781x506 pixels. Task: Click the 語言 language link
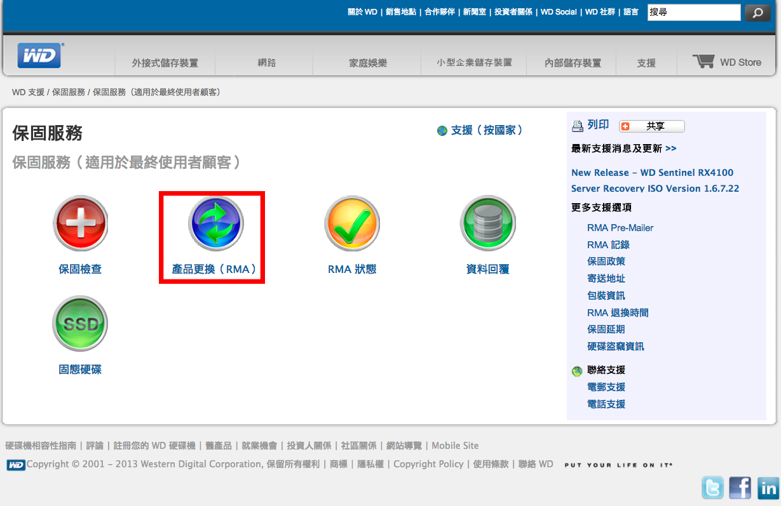tap(631, 12)
